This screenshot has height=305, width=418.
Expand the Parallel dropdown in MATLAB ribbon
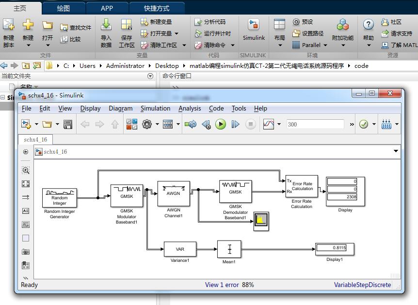point(325,45)
